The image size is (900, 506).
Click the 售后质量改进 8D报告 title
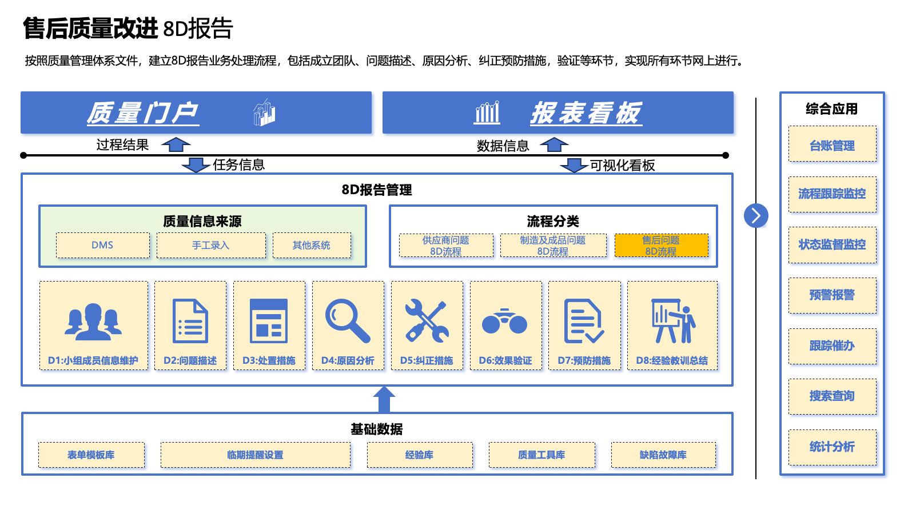point(128,28)
